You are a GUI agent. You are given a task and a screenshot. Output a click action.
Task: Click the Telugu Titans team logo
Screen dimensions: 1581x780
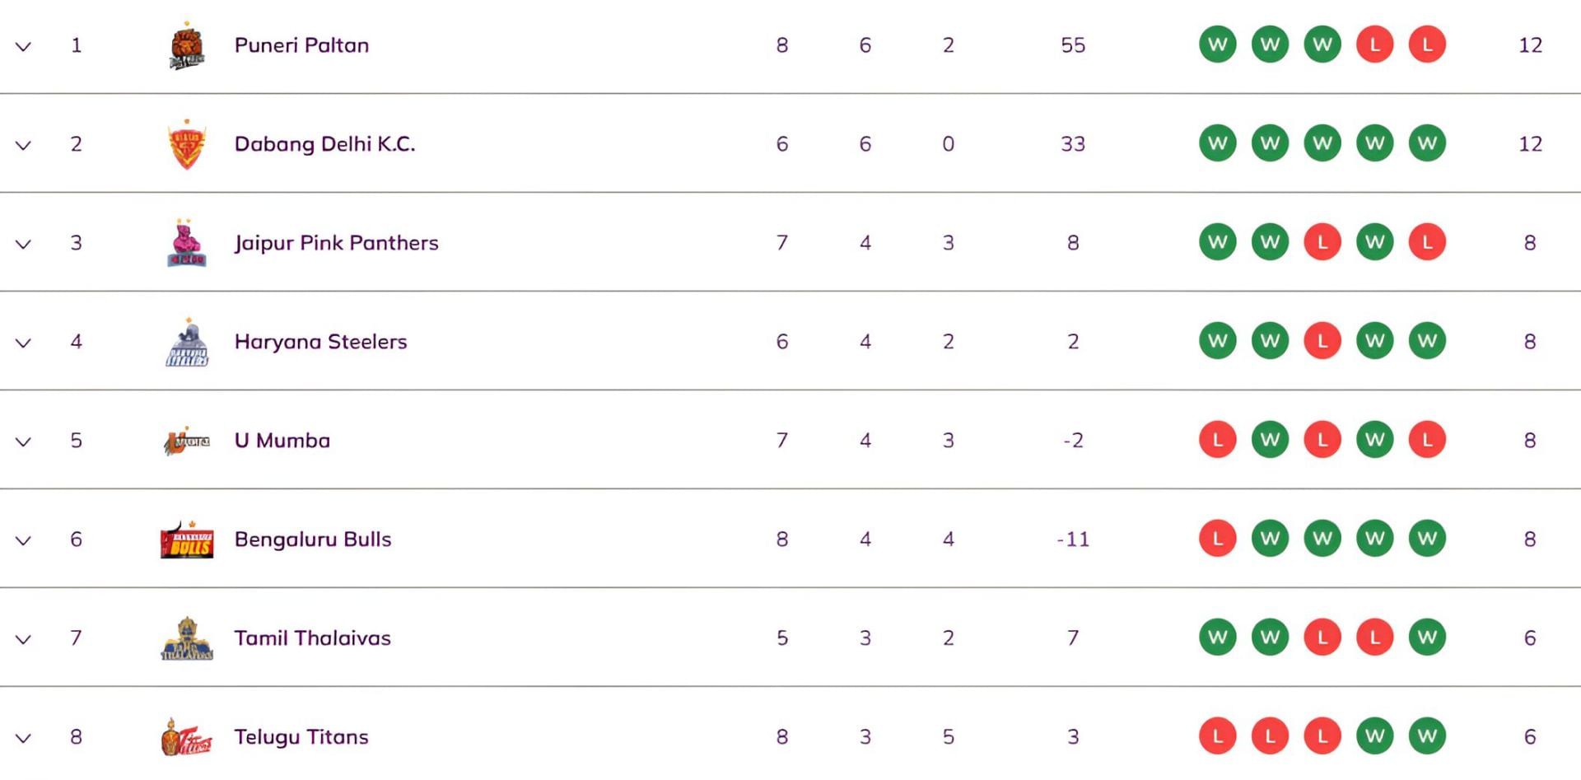coord(187,737)
